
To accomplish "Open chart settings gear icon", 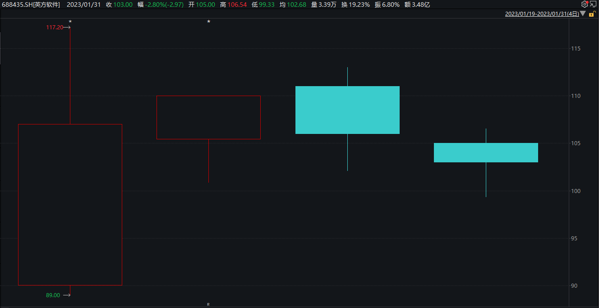I will pos(585,4).
